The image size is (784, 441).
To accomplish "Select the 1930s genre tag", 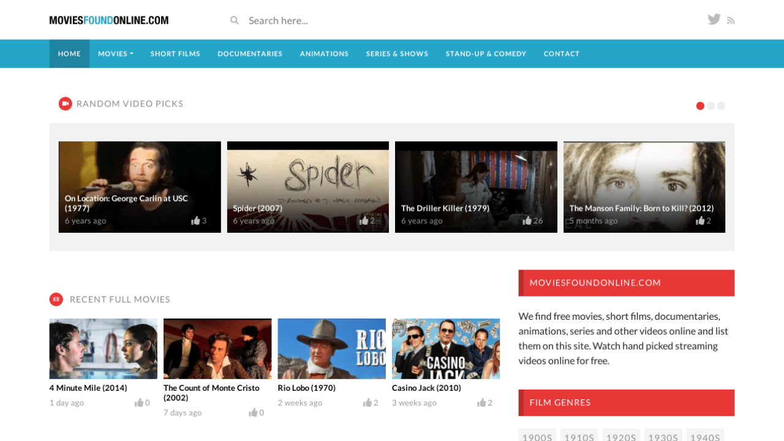I will pyautogui.click(x=663, y=435).
